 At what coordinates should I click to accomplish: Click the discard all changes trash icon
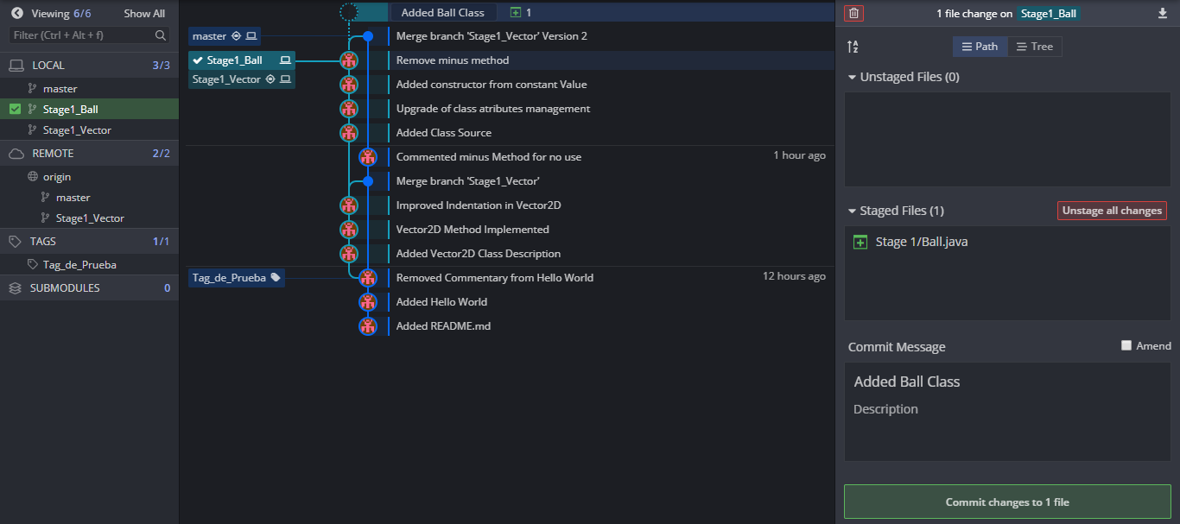coord(853,13)
